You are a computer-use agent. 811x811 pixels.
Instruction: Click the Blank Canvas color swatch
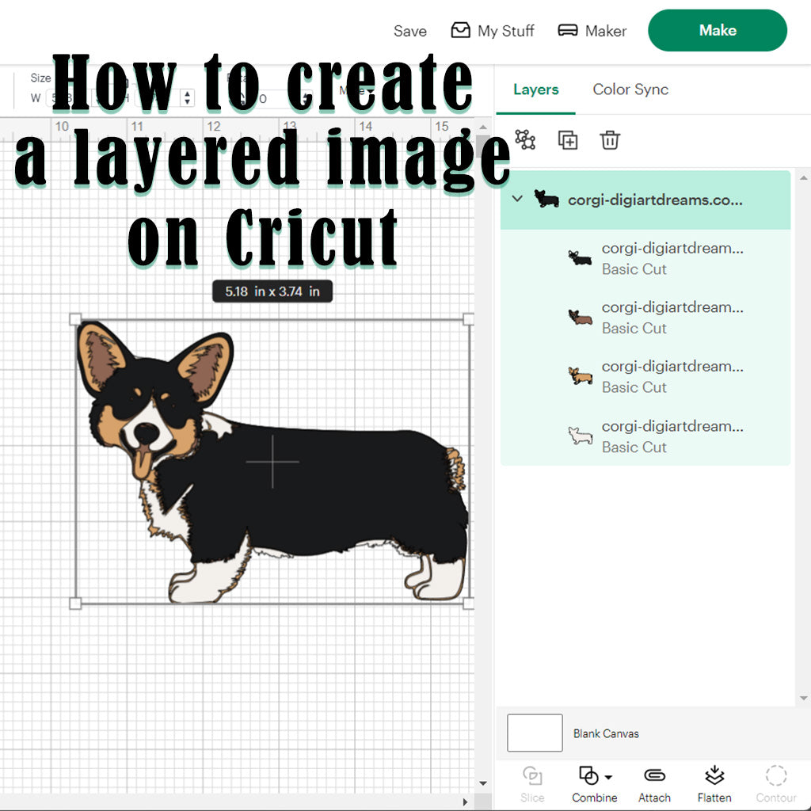pos(534,733)
